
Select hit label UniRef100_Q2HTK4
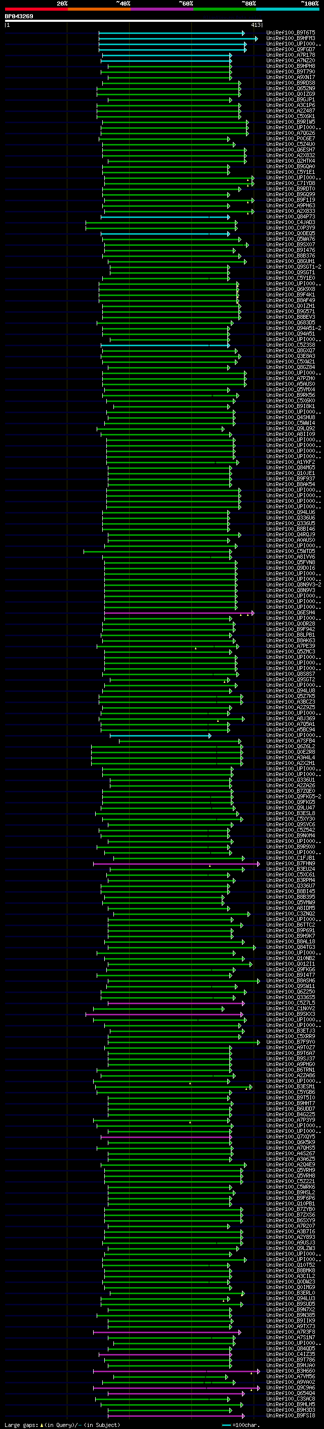pyautogui.click(x=291, y=161)
